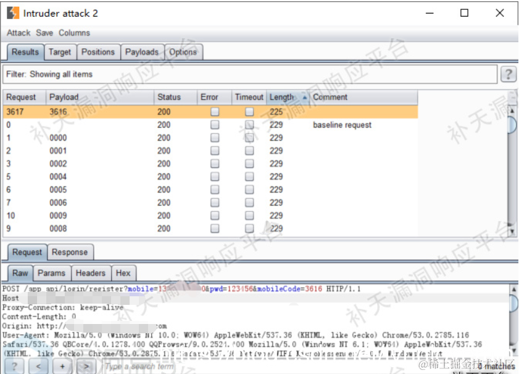Open the Save menu
Viewport: 519px width, 374px height.
click(44, 33)
